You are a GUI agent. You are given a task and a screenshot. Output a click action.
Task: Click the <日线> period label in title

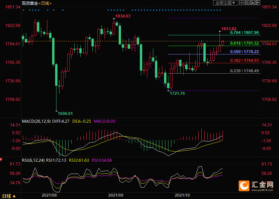[45, 3]
